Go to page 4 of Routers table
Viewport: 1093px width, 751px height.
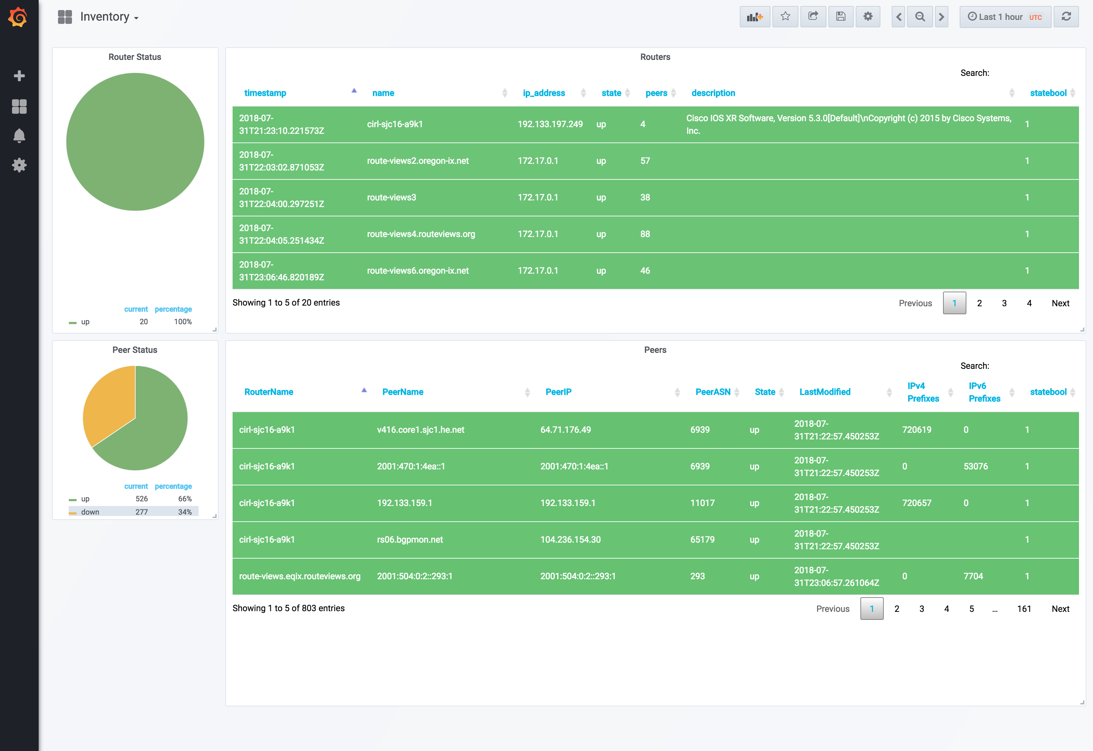click(1029, 303)
